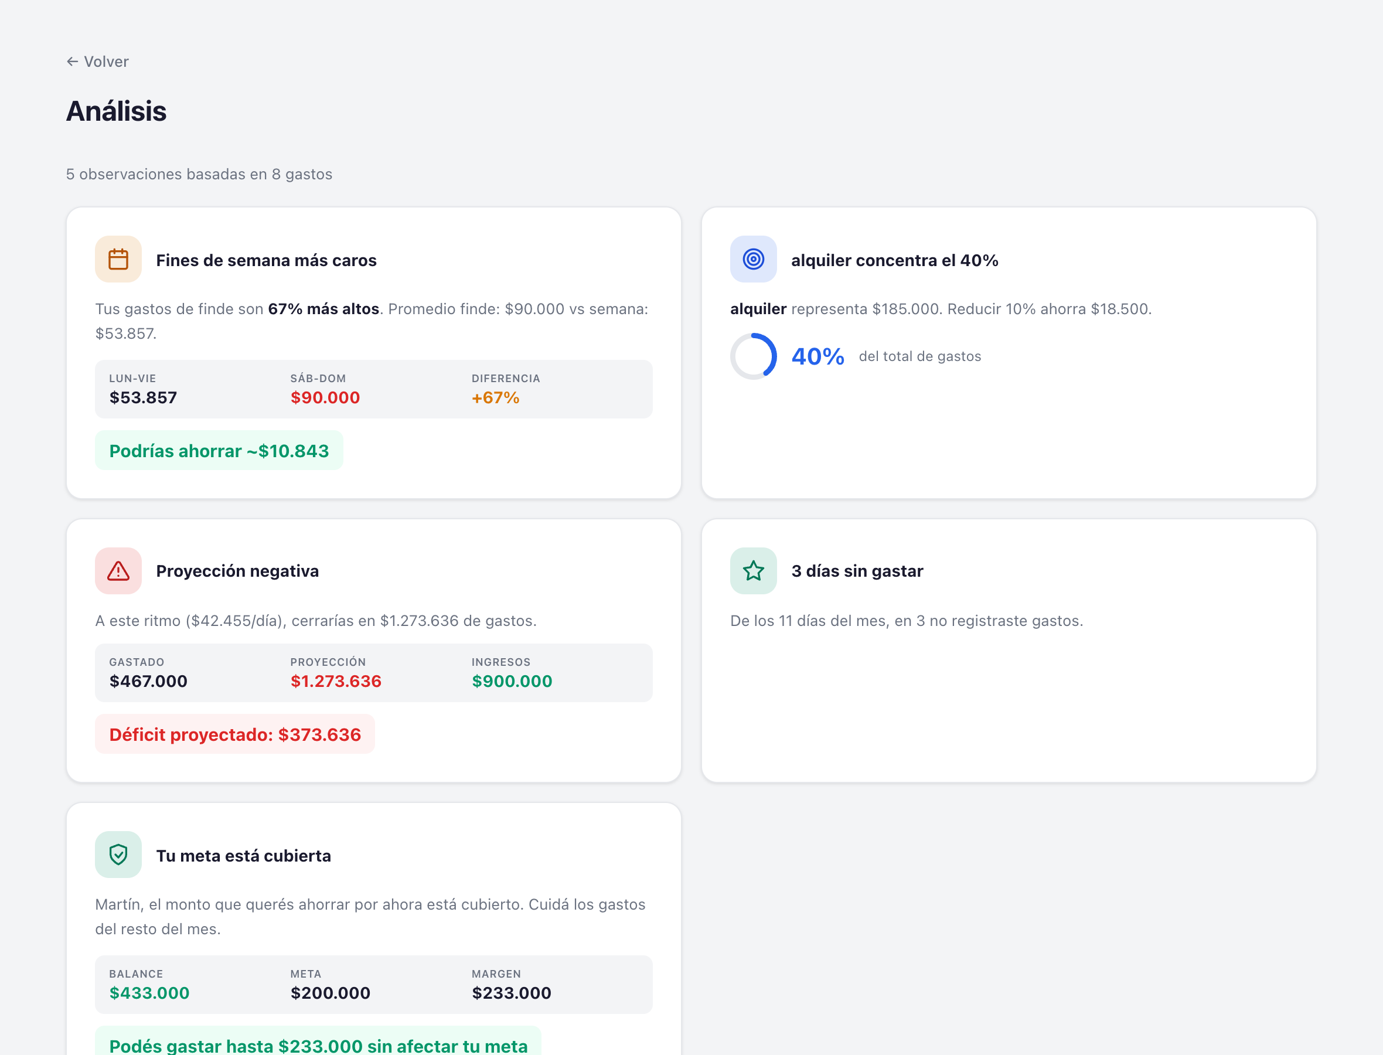Click the 'Podrías ahorrar ~$10.843' badge
Screen dimensions: 1383x1055
[x=219, y=451]
